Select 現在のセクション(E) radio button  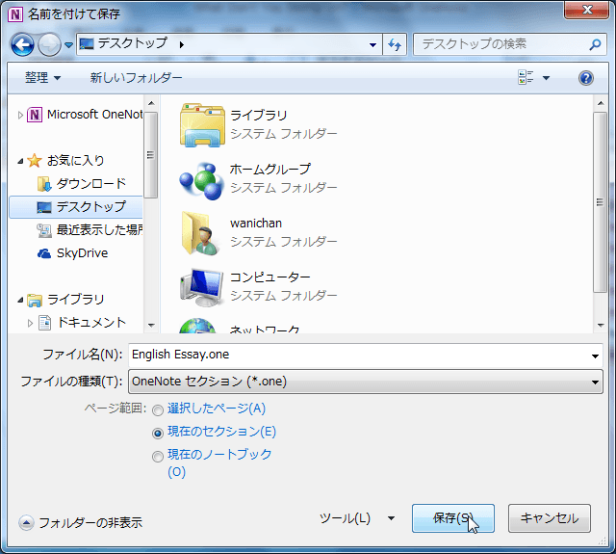[x=158, y=434]
